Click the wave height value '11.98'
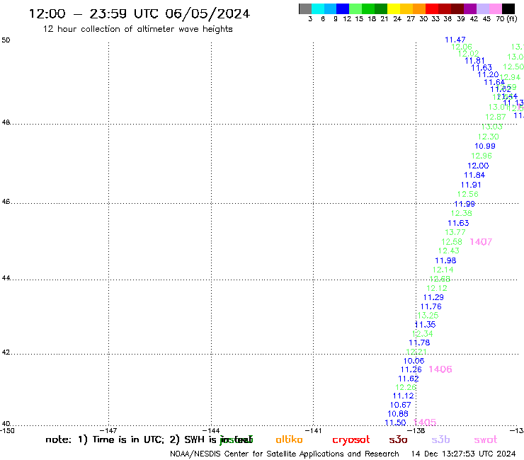This screenshot has width=524, height=460. coord(445,260)
